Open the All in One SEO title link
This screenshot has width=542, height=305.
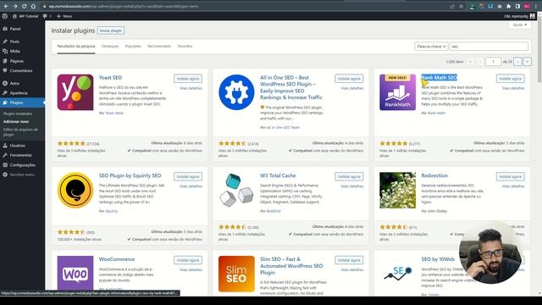(x=291, y=87)
